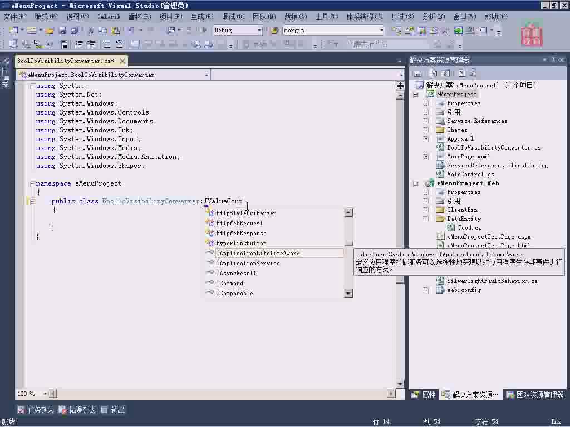Click the Save All icon
The height and width of the screenshot is (427, 570).
(x=75, y=31)
